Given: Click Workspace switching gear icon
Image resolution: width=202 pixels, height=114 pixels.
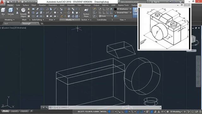Looking at the screenshot, I should (x=168, y=112).
